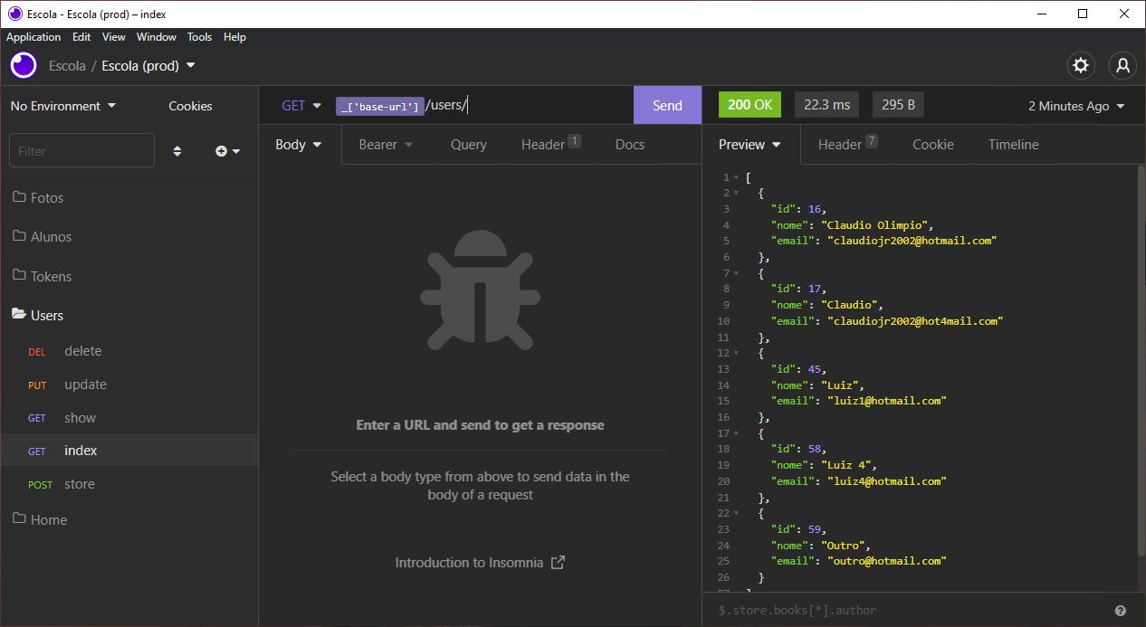
Task: Switch to the Timeline tab
Action: tap(1013, 144)
